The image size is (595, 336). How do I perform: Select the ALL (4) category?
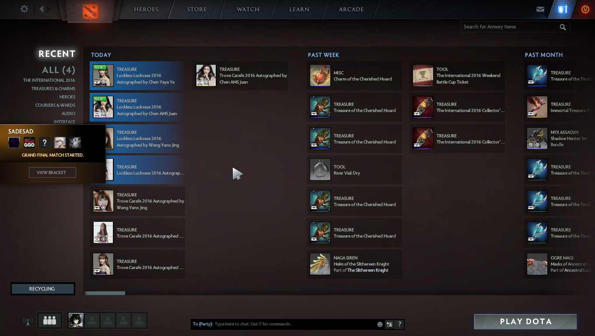pos(59,70)
